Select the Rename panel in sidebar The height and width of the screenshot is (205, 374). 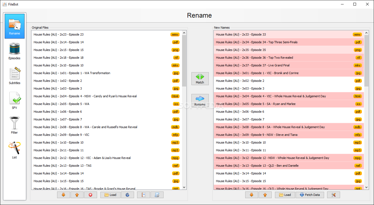pos(15,26)
